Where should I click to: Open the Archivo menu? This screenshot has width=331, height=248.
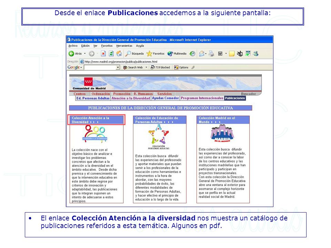tap(73, 46)
